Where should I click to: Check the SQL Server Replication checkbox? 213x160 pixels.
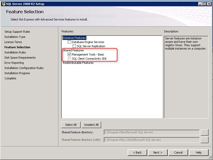(74, 46)
